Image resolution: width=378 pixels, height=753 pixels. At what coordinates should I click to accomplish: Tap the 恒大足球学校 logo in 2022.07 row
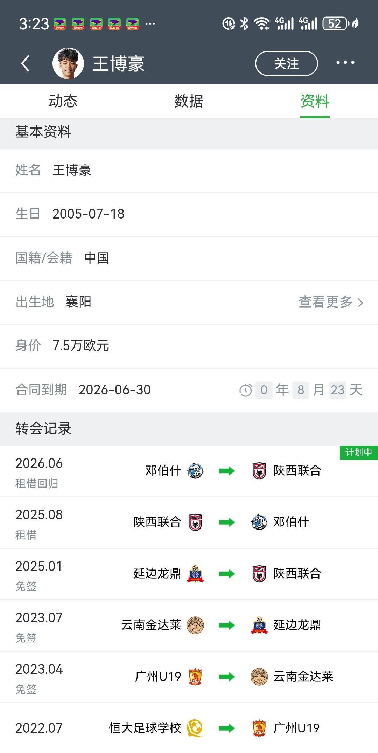click(195, 728)
